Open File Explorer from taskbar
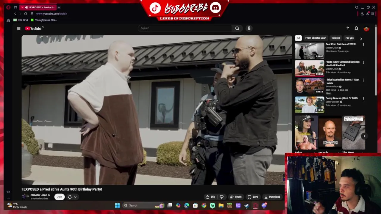This screenshot has width=381, height=214. tap(221, 205)
